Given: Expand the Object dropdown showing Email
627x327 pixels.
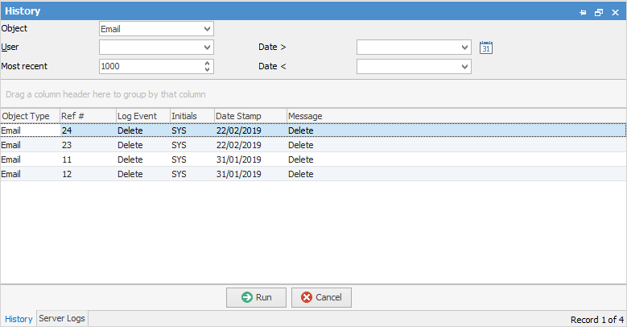Looking at the screenshot, I should [208, 29].
